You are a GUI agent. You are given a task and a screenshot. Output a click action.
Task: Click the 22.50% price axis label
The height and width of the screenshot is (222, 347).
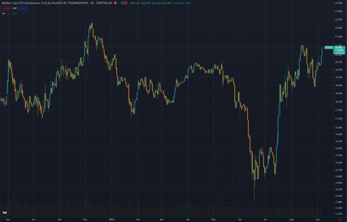point(339,20)
